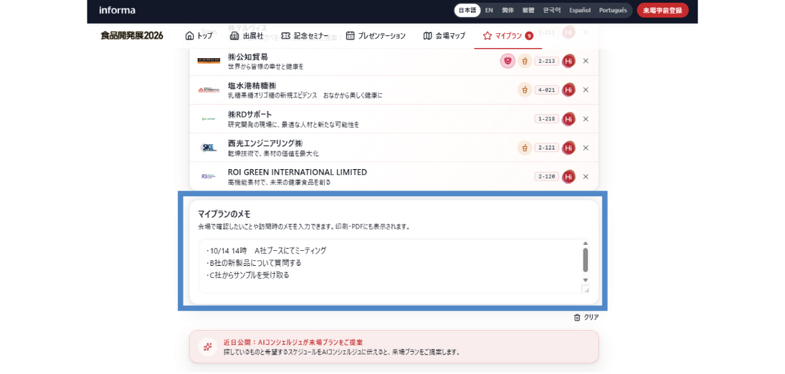The image size is (785, 374).
Task: Switch language to 한국어
Action: click(552, 10)
